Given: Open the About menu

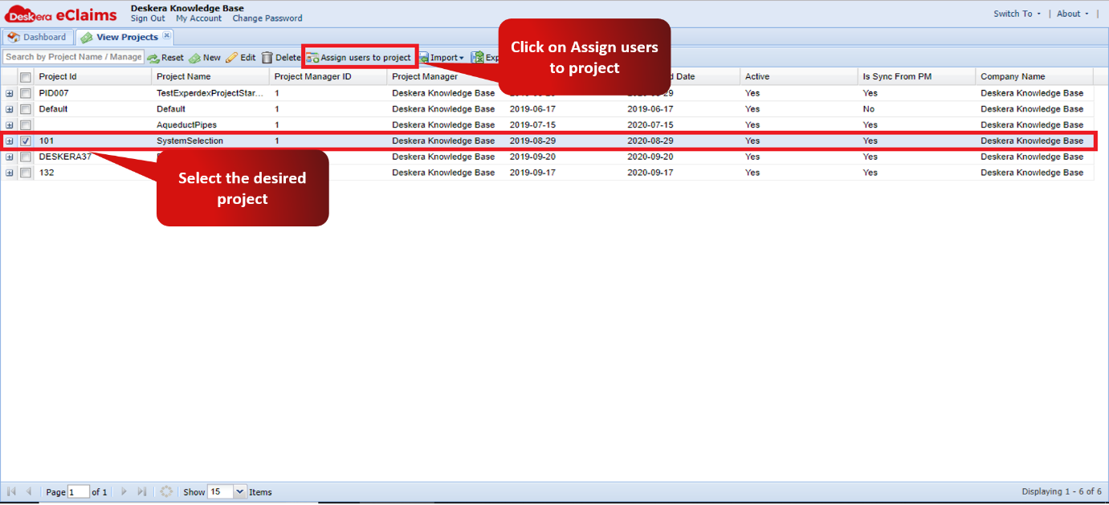Looking at the screenshot, I should tap(1073, 14).
